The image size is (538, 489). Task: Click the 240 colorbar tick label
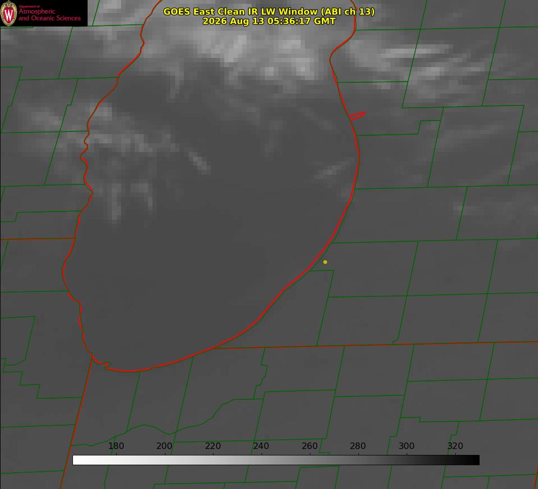point(261,446)
